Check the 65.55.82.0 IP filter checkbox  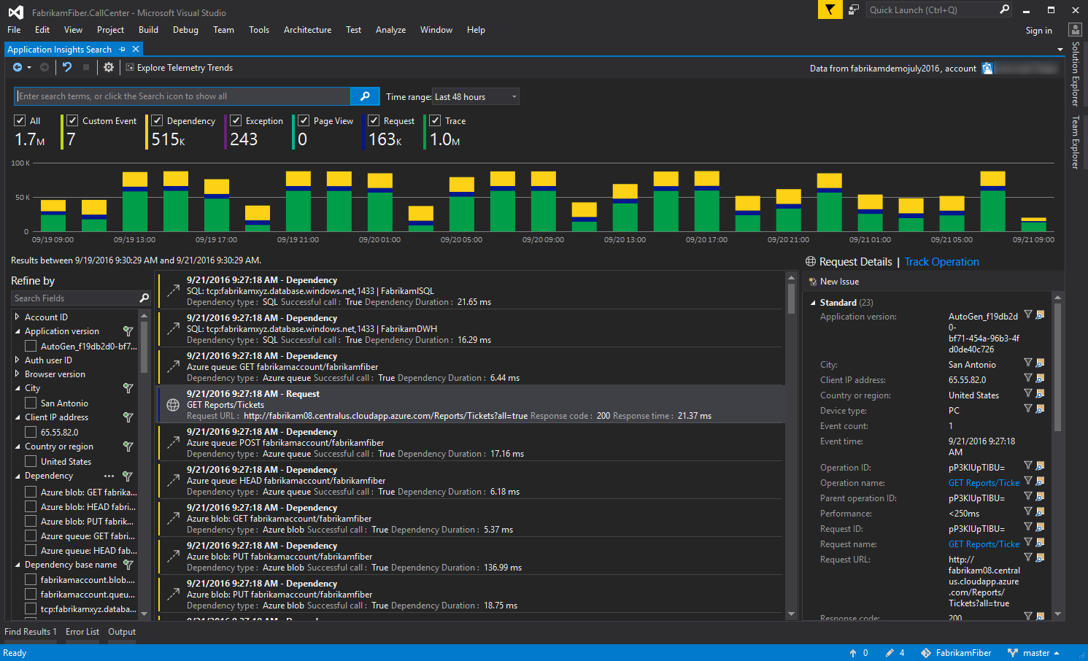tap(31, 432)
